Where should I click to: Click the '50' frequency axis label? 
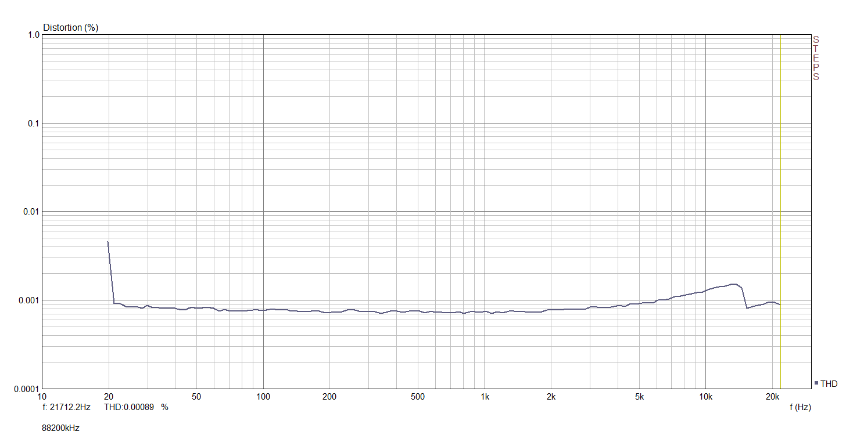(x=197, y=397)
